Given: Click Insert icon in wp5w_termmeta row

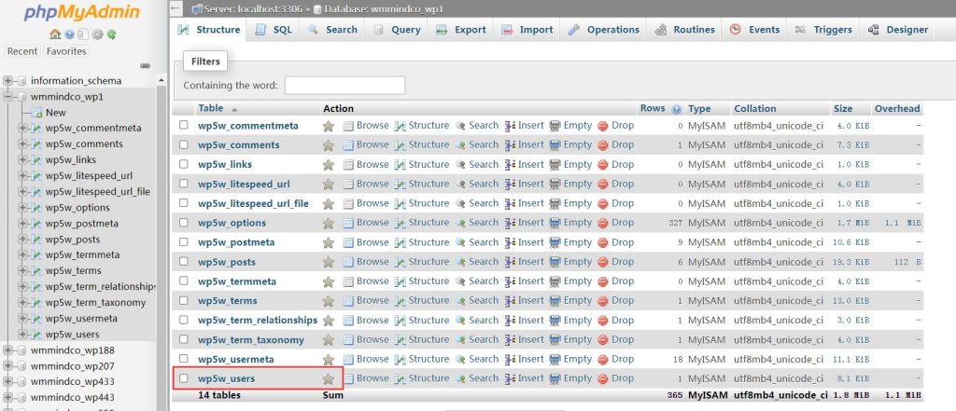Looking at the screenshot, I should pos(511,281).
